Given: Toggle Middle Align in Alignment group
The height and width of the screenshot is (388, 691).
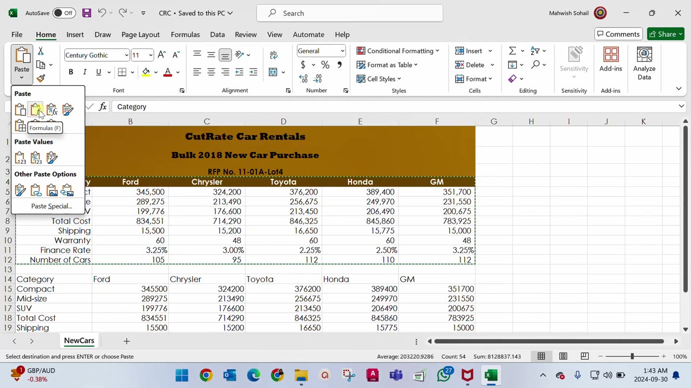Looking at the screenshot, I should pos(211,55).
